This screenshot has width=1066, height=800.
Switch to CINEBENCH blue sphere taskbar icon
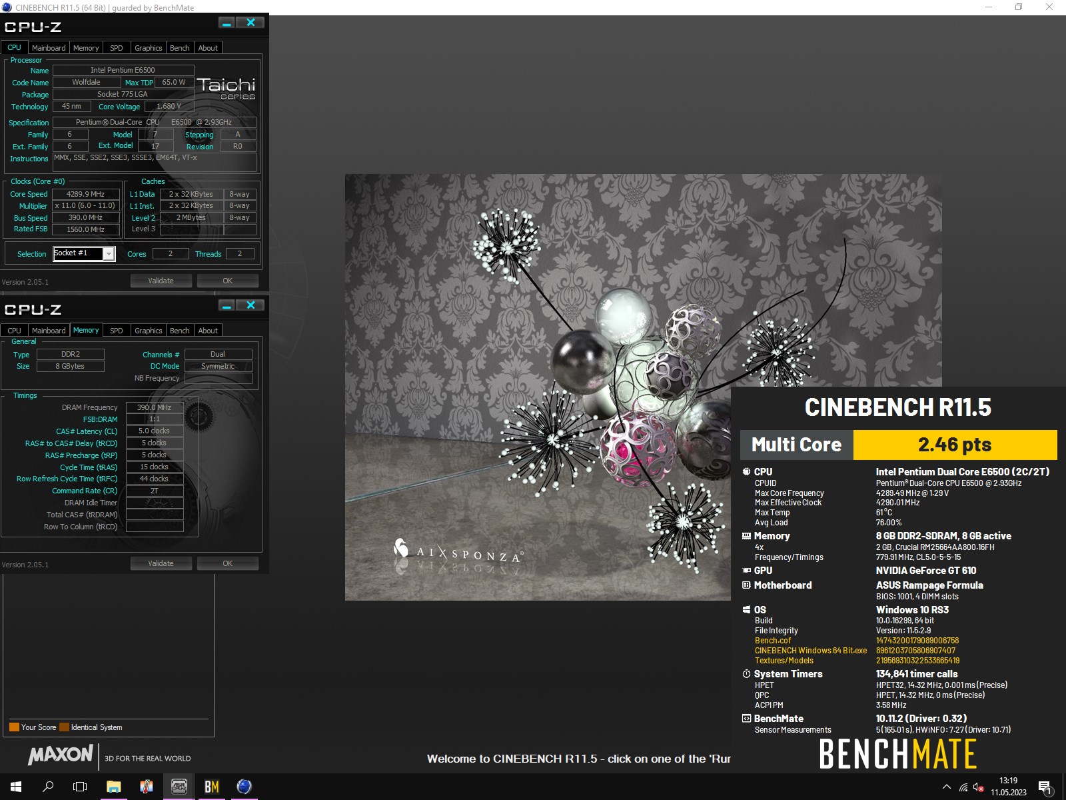pos(245,787)
